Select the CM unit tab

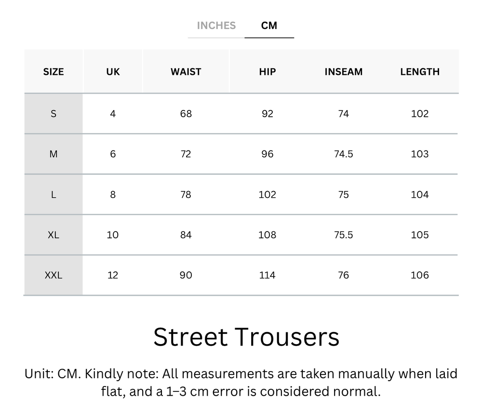(x=269, y=26)
